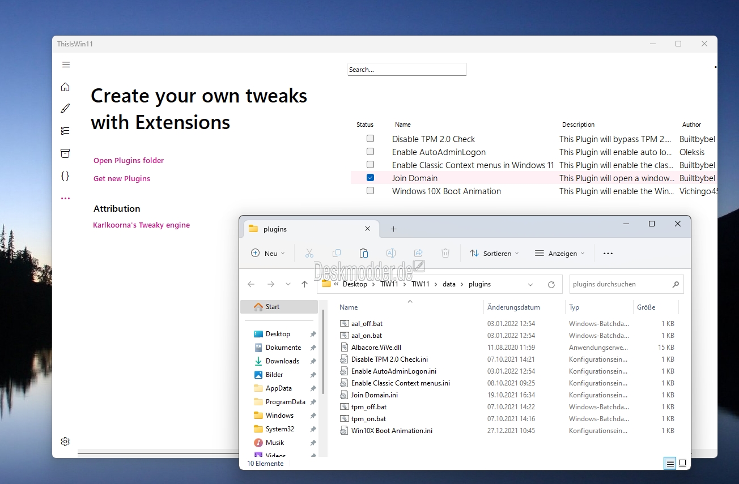Click Desktop in the breadcrumb path
Image resolution: width=739 pixels, height=484 pixels.
[355, 284]
